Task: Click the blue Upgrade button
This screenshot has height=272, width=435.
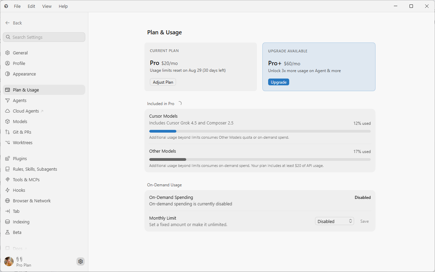Action: (x=279, y=82)
